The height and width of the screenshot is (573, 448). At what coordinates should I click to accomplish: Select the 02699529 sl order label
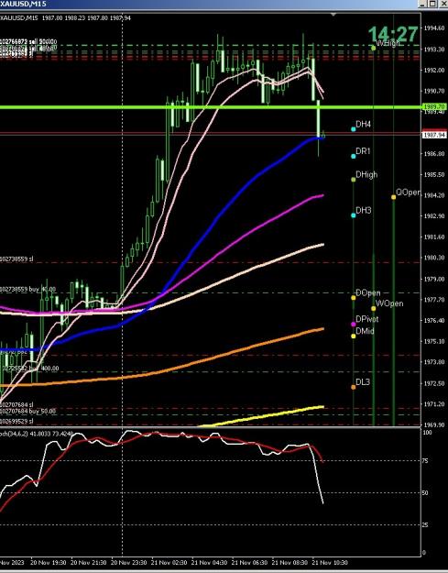click(x=16, y=422)
